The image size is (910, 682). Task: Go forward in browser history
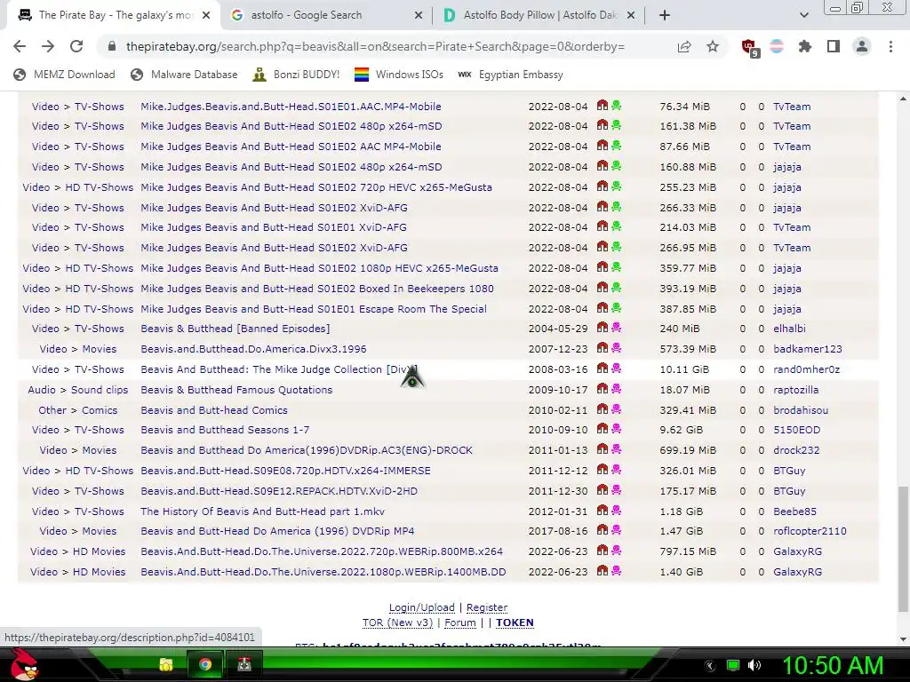48,46
